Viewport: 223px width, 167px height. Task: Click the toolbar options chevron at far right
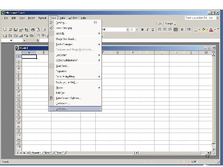coord(218,30)
